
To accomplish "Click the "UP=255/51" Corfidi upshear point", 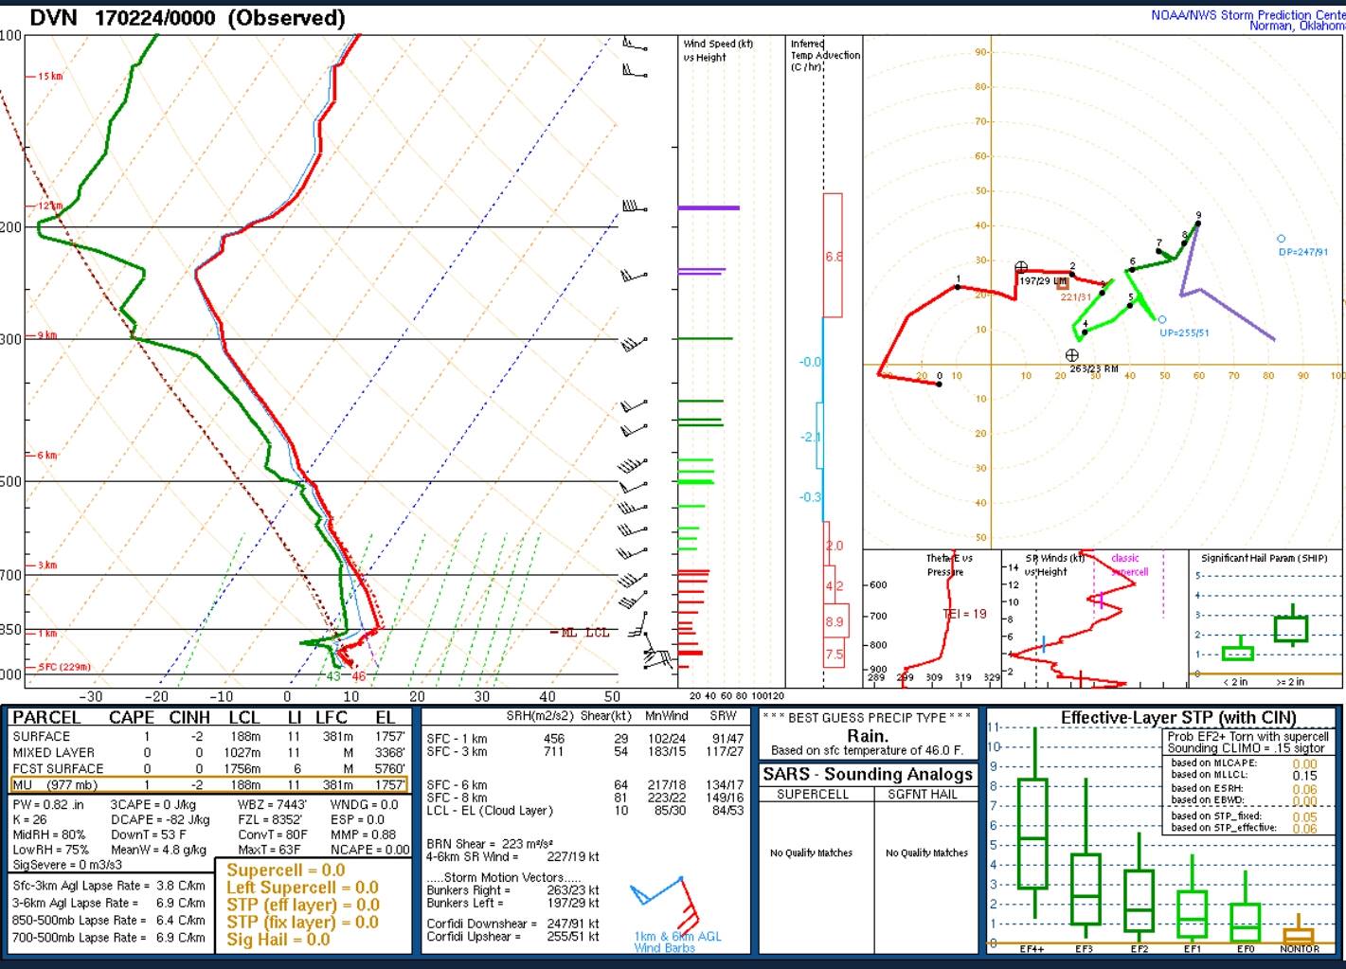I will (x=1162, y=320).
